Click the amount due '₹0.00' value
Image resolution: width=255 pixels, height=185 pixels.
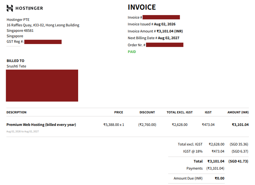pyautogui.click(x=220, y=178)
